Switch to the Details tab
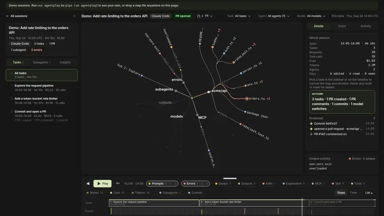Image resolution: width=384 pixels, height=216 pixels. (318, 26)
